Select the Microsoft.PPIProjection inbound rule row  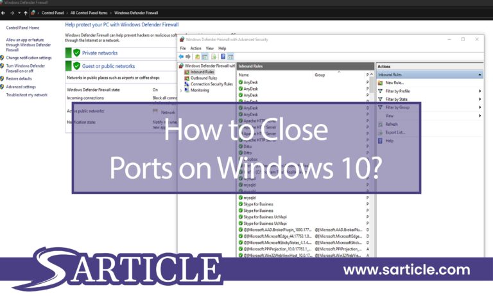pos(304,249)
